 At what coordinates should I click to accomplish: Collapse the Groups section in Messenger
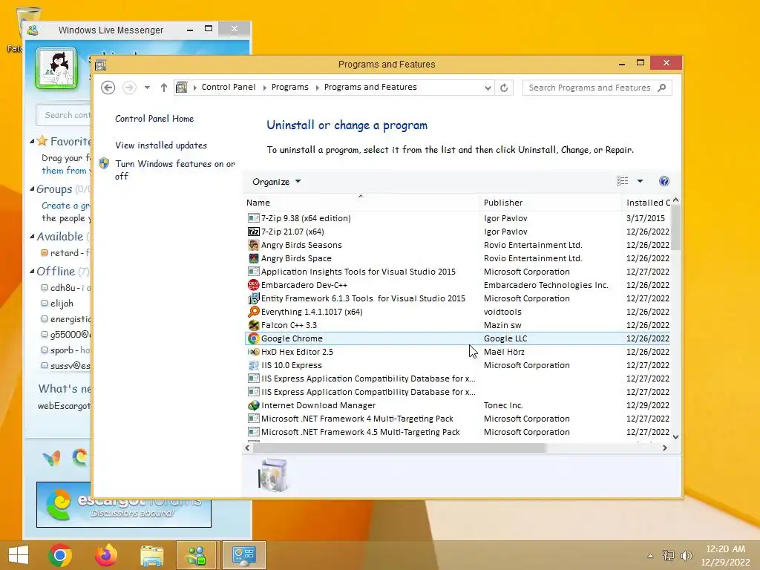click(x=32, y=189)
